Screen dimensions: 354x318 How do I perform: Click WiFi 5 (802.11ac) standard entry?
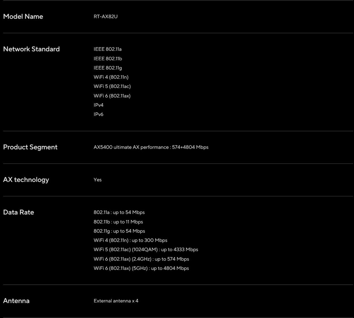(112, 86)
